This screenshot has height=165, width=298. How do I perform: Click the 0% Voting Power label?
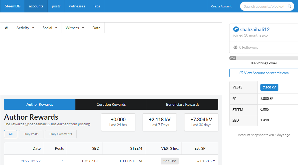pyautogui.click(x=264, y=63)
